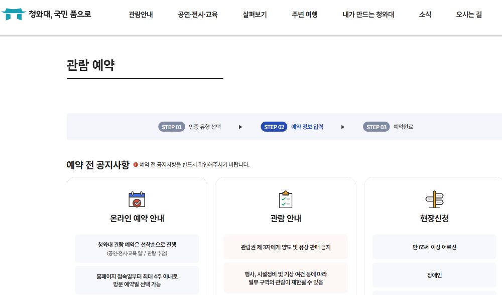Open the 살펴보기 page link
This screenshot has width=502, height=295.
pos(254,15)
